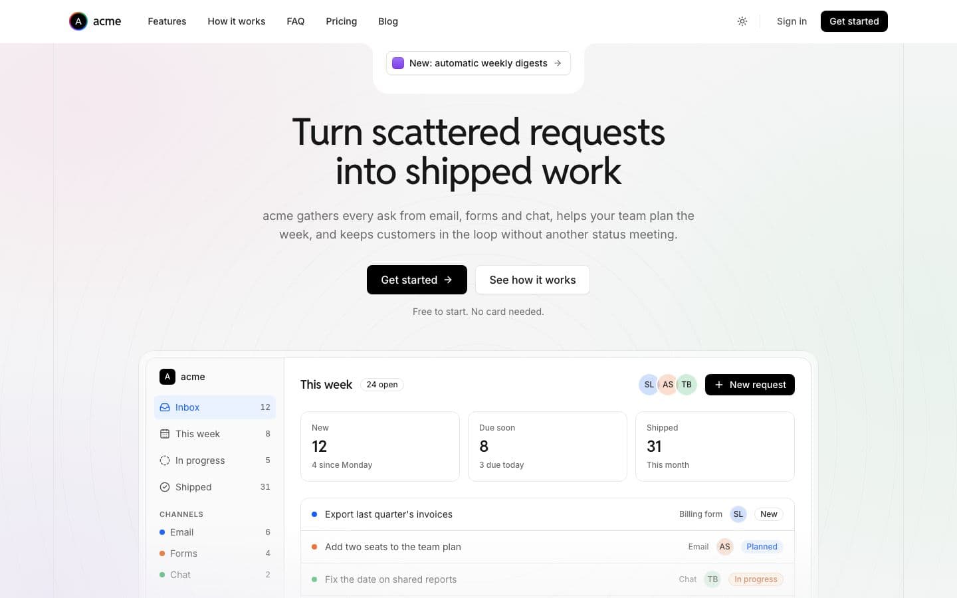The width and height of the screenshot is (957, 598).
Task: Open the Shipped stat card showing 31
Action: pos(715,447)
